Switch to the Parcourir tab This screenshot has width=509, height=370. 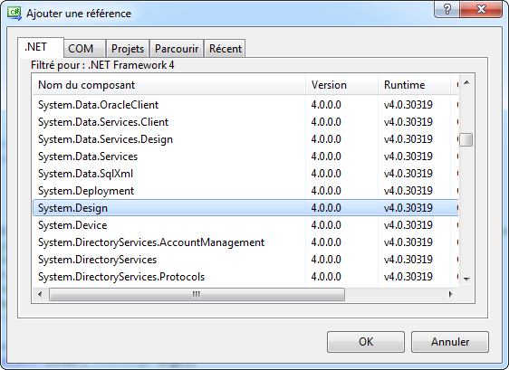tap(177, 49)
